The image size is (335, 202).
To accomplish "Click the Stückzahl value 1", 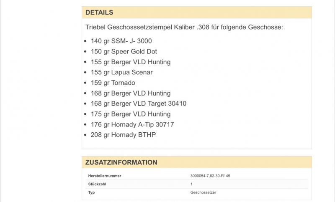I will [x=192, y=184].
